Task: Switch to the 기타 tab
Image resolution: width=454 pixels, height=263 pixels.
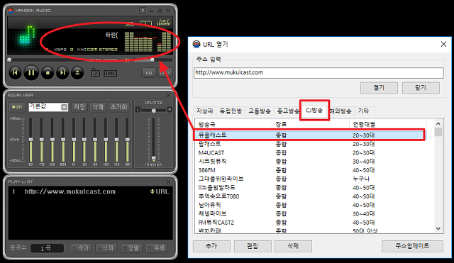Action: tap(364, 111)
